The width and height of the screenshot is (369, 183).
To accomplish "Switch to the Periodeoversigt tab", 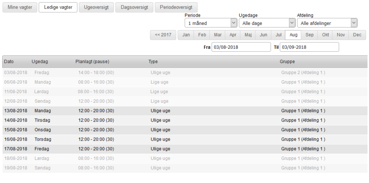I will (176, 7).
